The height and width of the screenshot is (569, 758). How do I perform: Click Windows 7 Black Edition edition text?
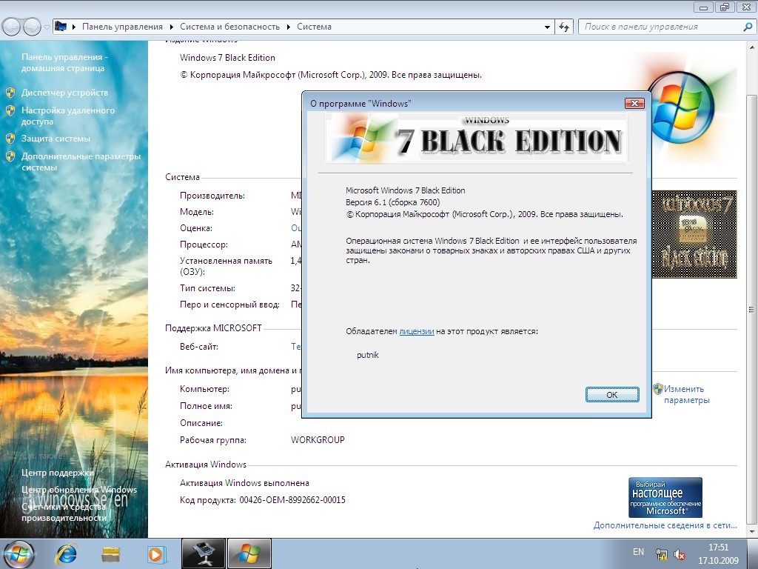point(227,58)
